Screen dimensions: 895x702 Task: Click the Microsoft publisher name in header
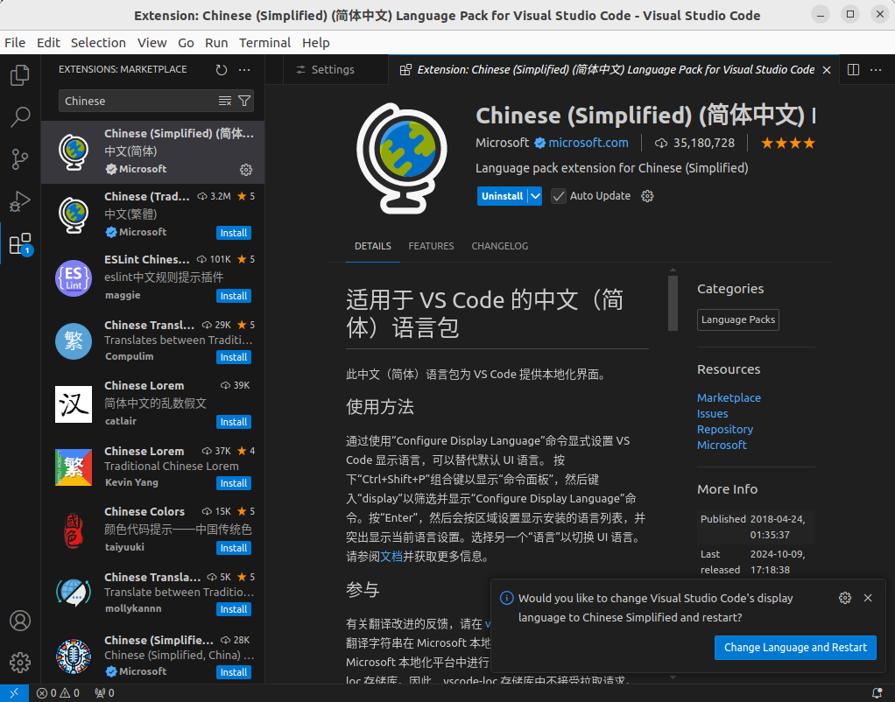point(503,143)
